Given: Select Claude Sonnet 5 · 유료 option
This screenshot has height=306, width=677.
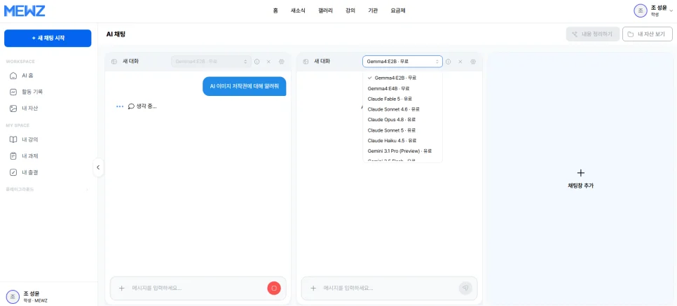Looking at the screenshot, I should [402, 130].
